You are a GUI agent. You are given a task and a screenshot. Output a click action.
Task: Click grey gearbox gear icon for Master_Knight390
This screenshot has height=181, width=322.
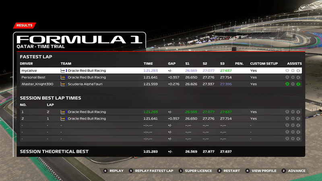(293, 84)
